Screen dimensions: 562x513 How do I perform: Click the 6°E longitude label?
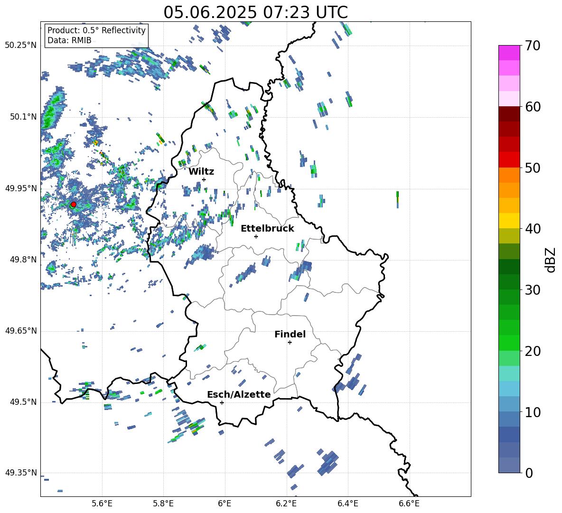click(225, 504)
